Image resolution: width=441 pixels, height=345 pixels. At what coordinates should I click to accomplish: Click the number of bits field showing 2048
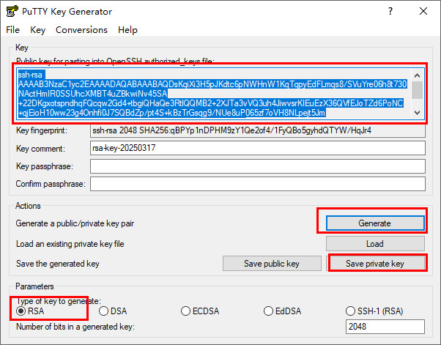tap(385, 327)
